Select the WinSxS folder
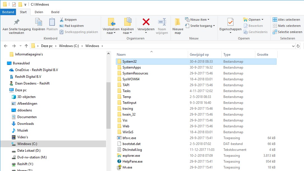Viewport: 304px width, 171px height. point(128,132)
